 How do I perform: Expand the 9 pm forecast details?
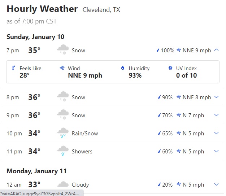pos(216,115)
